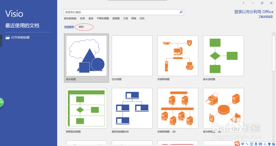Image resolution: width=276 pixels, height=146 pixels.
Task: Restore down the Visio window
Action: click(x=262, y=3)
